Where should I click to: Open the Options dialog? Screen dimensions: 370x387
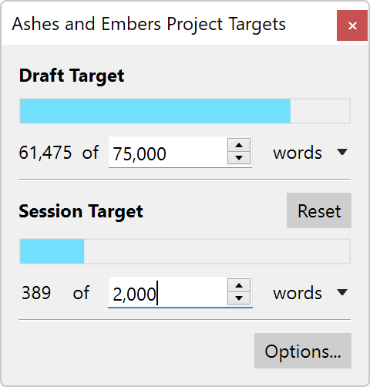click(303, 351)
